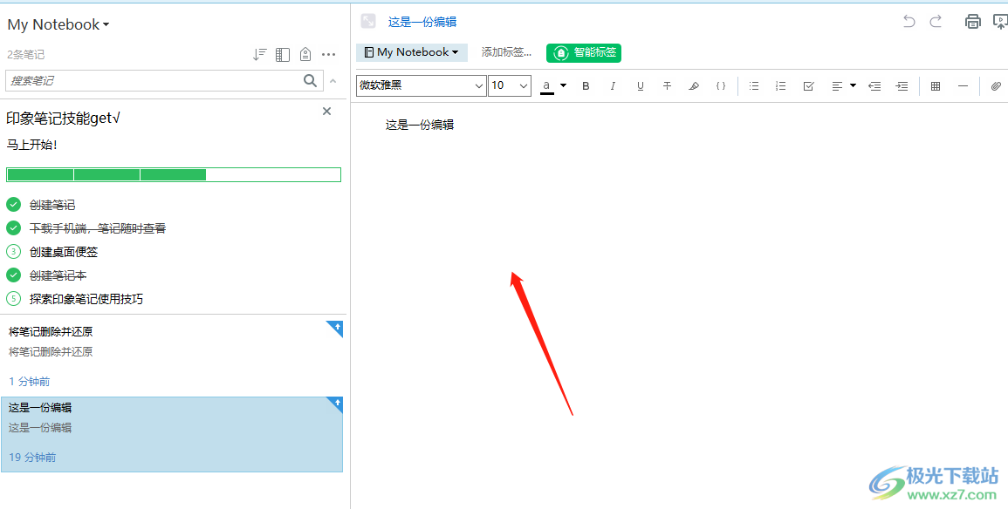Viewport: 1008px width, 509px height.
Task: Increase paragraph indent
Action: [x=902, y=86]
